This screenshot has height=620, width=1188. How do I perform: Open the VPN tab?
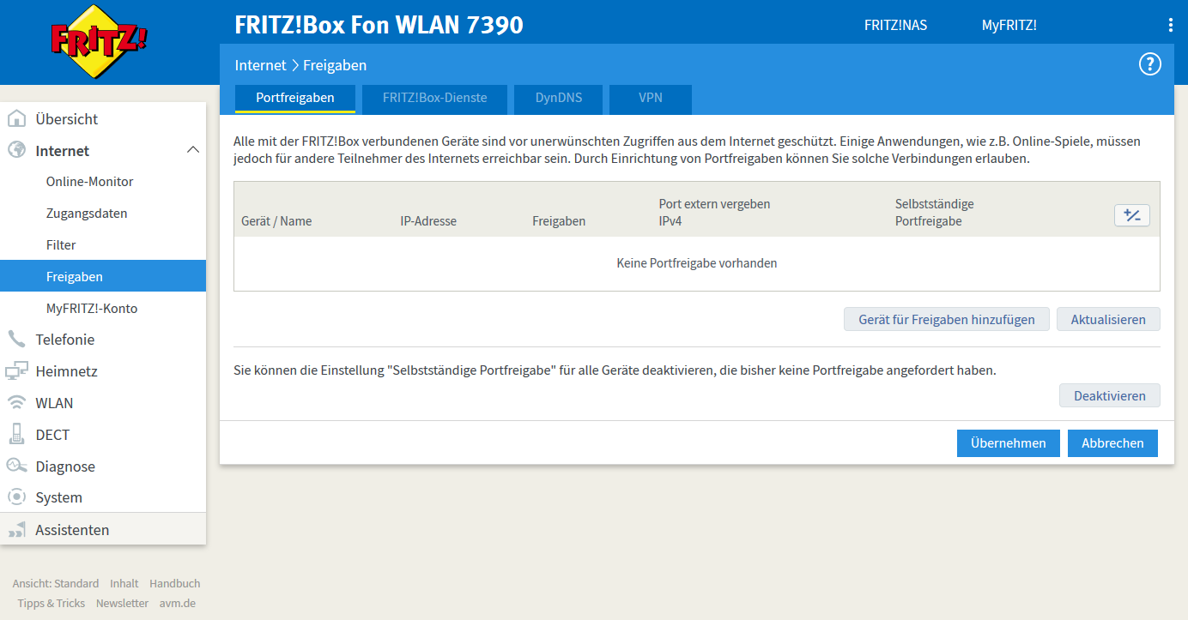(651, 98)
